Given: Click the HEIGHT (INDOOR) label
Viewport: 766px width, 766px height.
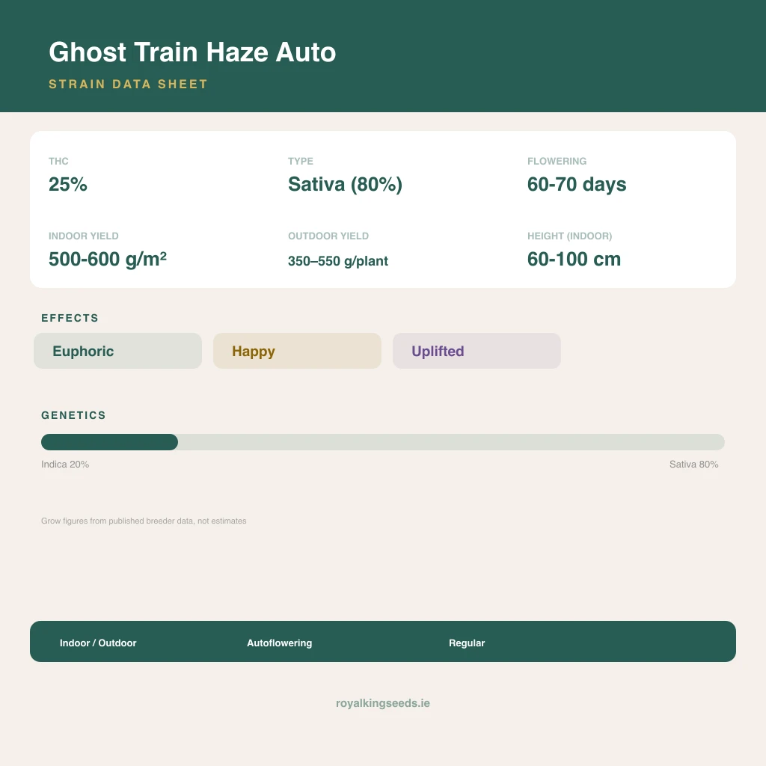Looking at the screenshot, I should click(x=569, y=236).
